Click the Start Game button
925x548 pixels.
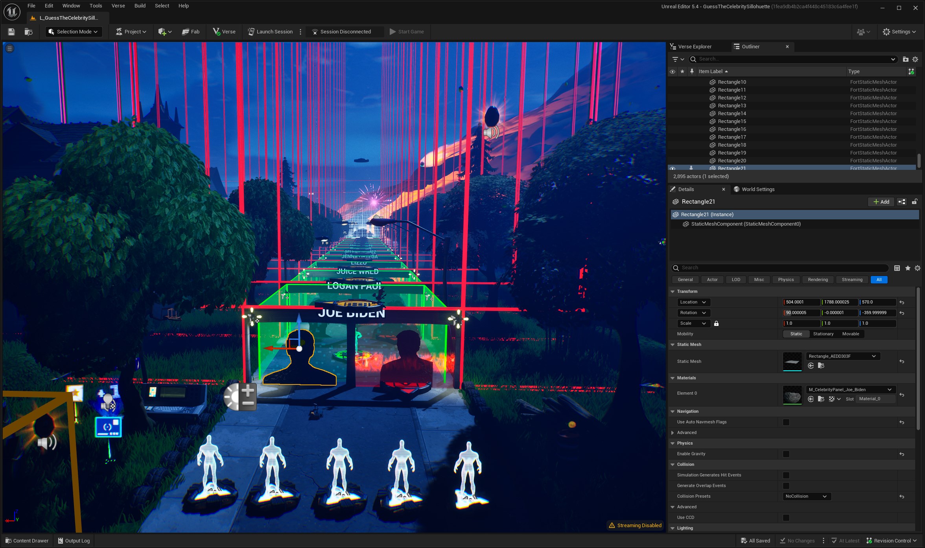pyautogui.click(x=407, y=32)
